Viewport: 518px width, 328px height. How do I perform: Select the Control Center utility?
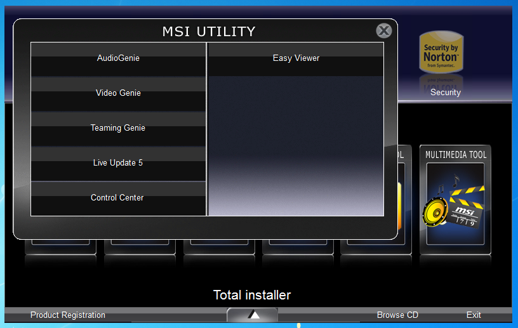(x=118, y=199)
